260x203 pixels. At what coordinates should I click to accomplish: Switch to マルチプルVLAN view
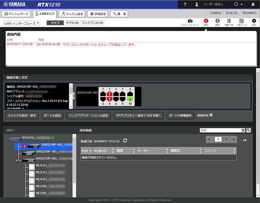pos(92,23)
